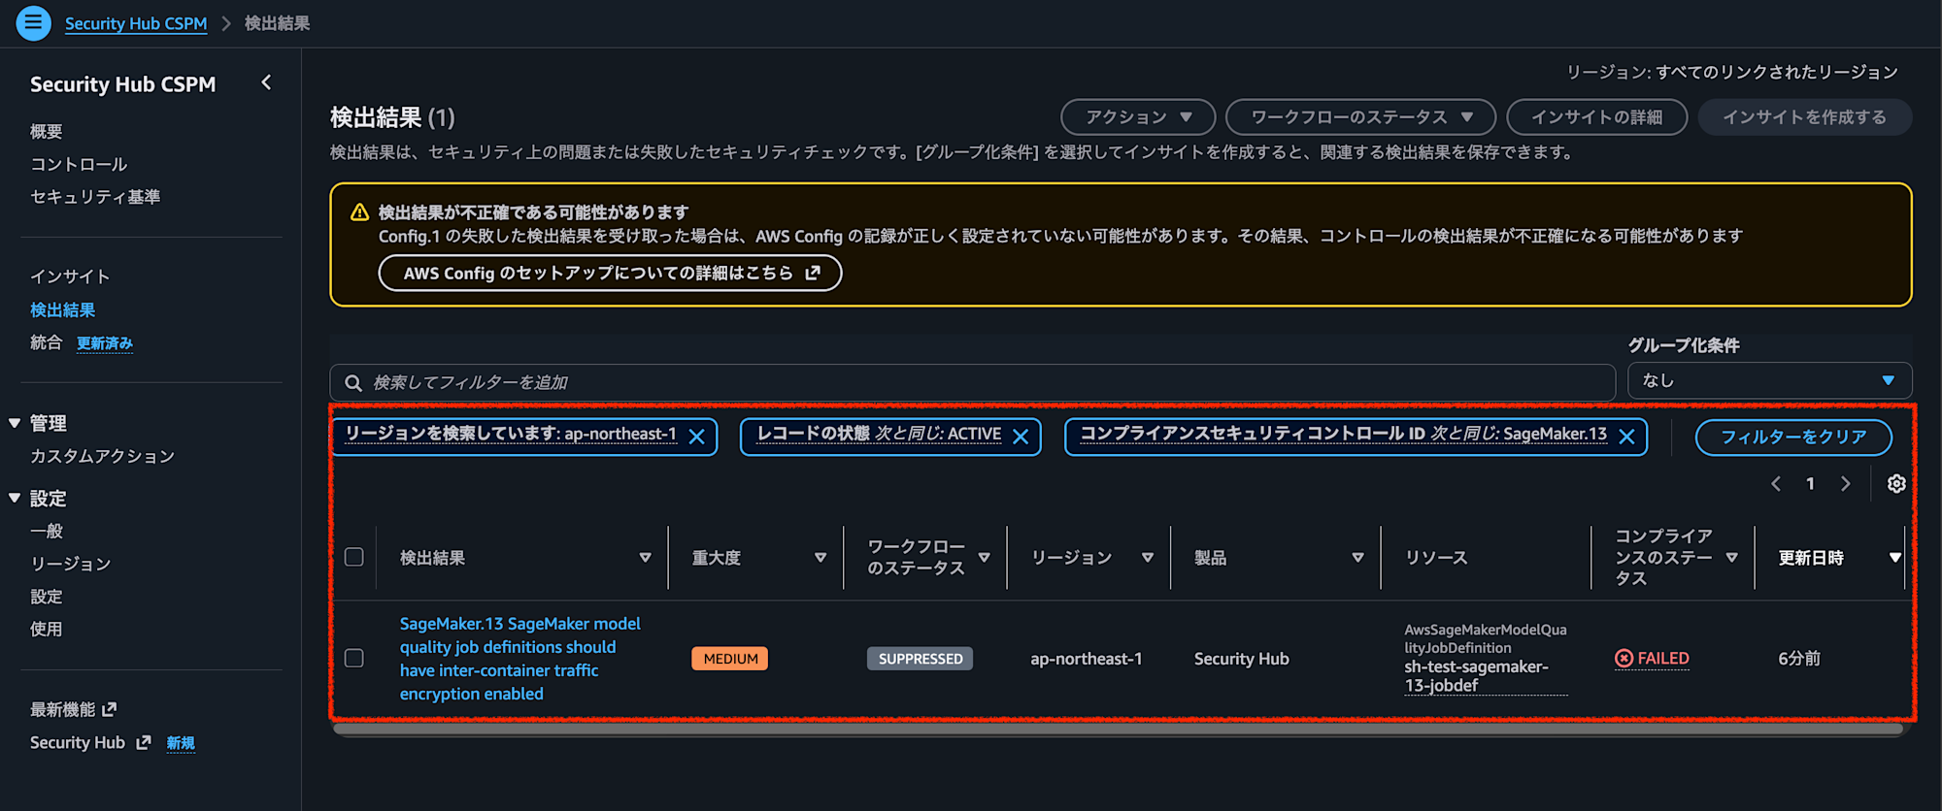Open AWS Config setup details link button
Screen dimensions: 1942x811
[610, 273]
